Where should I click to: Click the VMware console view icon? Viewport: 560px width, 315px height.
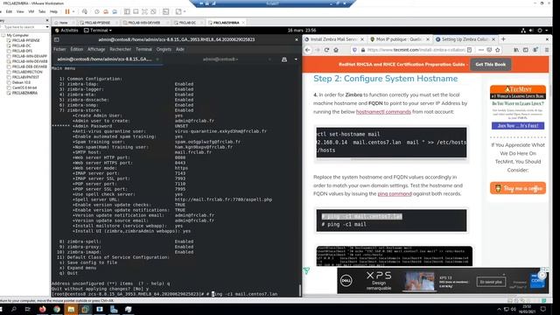[x=166, y=11]
